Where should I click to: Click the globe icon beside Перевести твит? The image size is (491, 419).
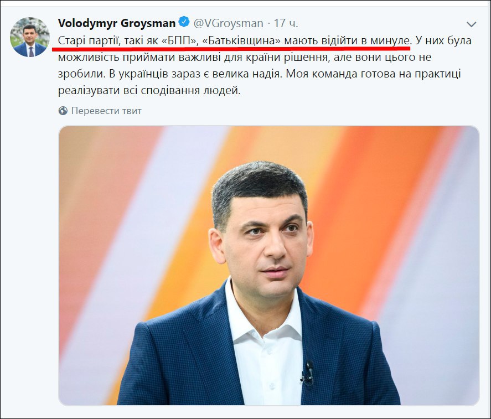(x=63, y=111)
